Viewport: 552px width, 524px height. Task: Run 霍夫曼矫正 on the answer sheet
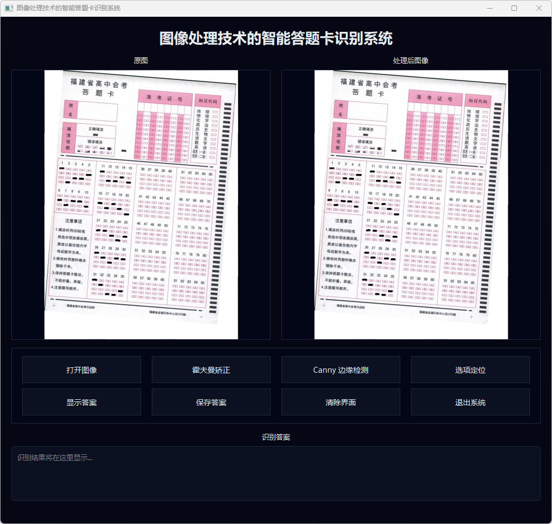211,370
